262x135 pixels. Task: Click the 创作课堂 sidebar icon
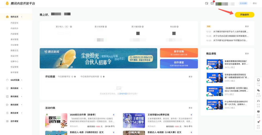[7, 121]
